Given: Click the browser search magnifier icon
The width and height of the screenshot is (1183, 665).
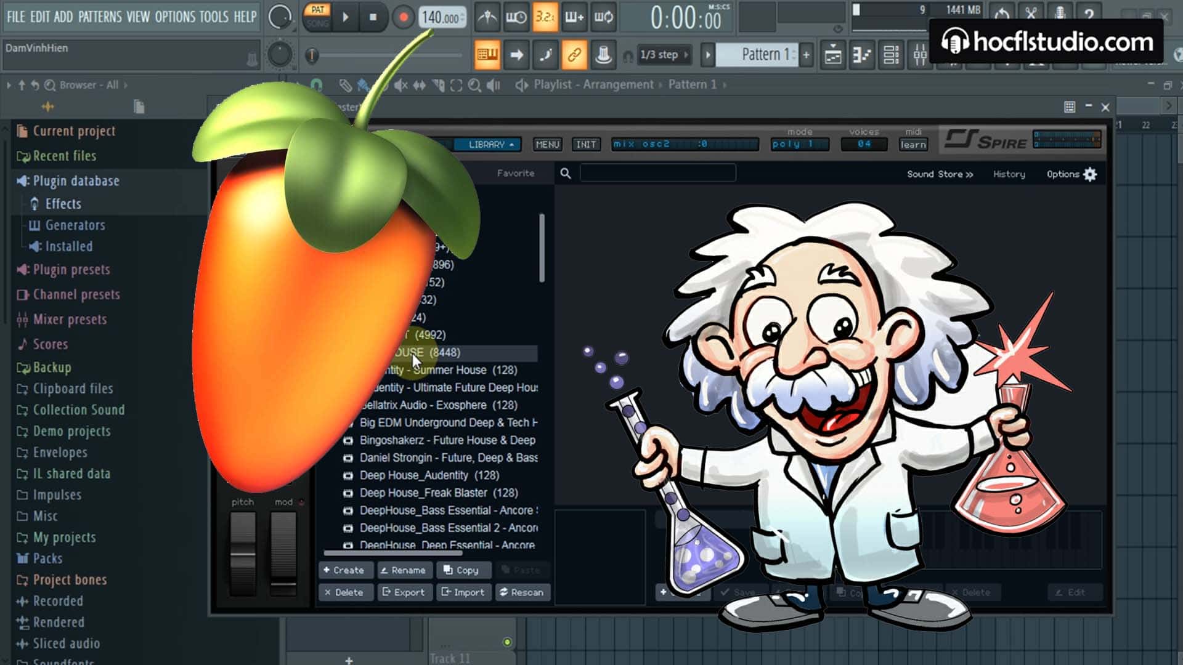Looking at the screenshot, I should (x=50, y=85).
